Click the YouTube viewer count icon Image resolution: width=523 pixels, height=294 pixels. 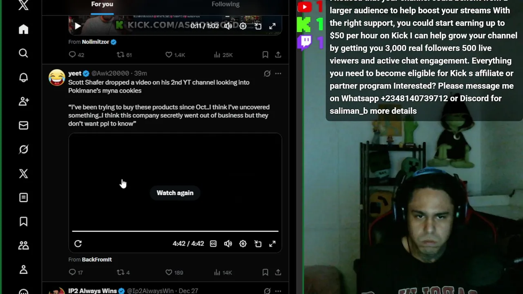[304, 7]
